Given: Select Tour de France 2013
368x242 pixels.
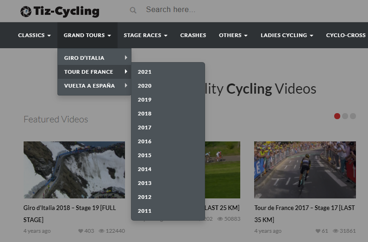Looking at the screenshot, I should coord(168,183).
